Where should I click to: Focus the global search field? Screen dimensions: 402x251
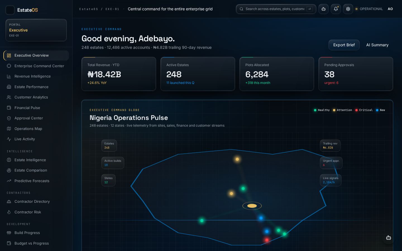(276, 9)
